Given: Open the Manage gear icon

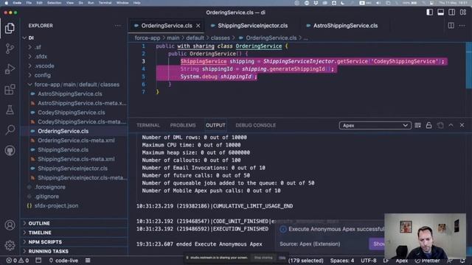Looking at the screenshot, I should [x=10, y=245].
